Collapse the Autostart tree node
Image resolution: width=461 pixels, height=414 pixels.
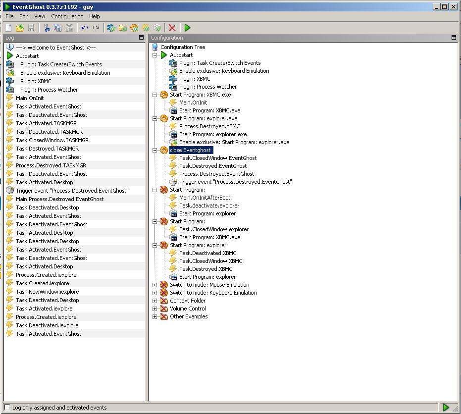click(154, 55)
